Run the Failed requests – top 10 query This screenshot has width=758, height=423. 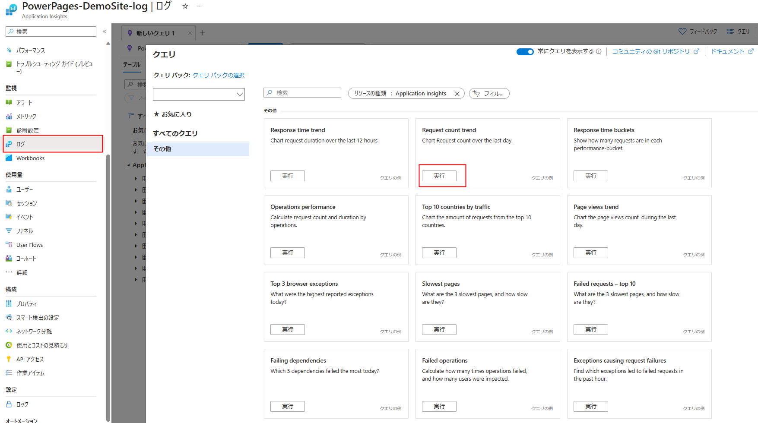tap(591, 330)
